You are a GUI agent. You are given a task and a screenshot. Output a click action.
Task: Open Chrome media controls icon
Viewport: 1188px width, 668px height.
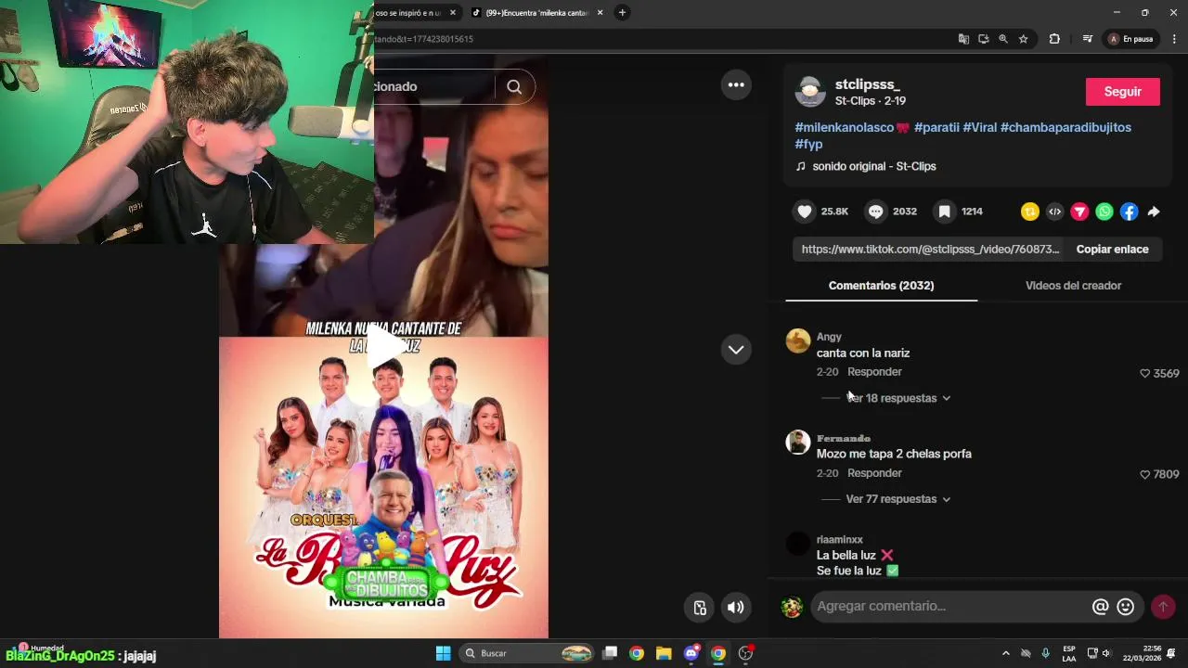tap(1088, 39)
